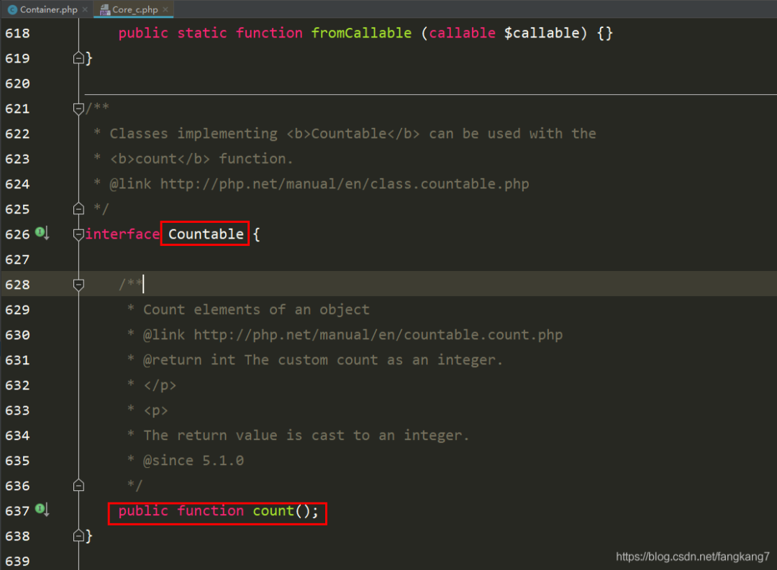Click the implemented-method gutter icon on line 637
Viewport: 777px width, 570px height.
(42, 509)
